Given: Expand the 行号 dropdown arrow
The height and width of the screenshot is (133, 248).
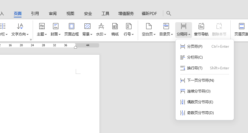Looking at the screenshot, I should pos(133,34).
